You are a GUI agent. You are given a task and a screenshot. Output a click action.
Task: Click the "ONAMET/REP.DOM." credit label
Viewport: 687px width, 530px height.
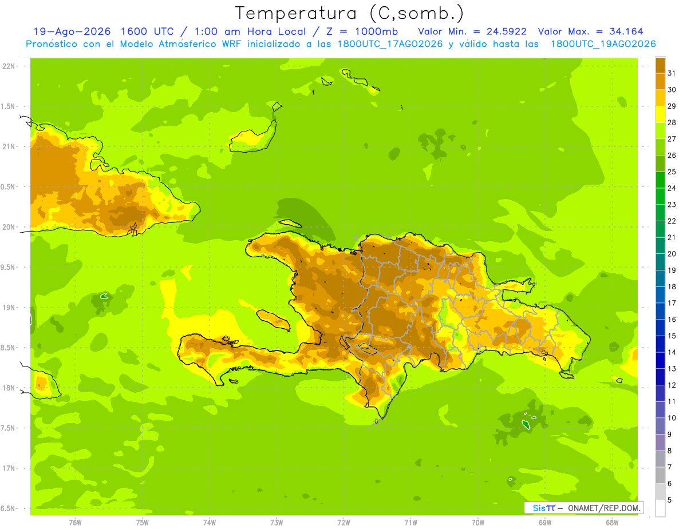pos(605,508)
